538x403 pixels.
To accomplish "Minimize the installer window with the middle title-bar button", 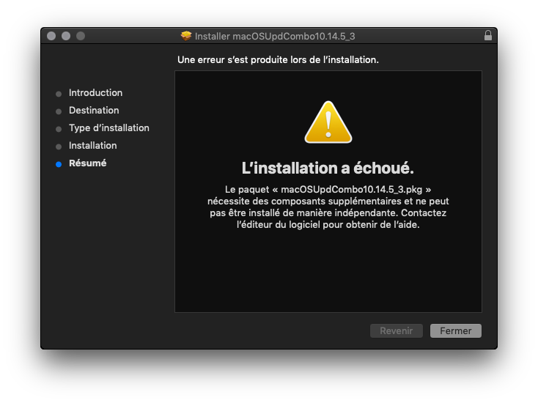I will tap(66, 36).
